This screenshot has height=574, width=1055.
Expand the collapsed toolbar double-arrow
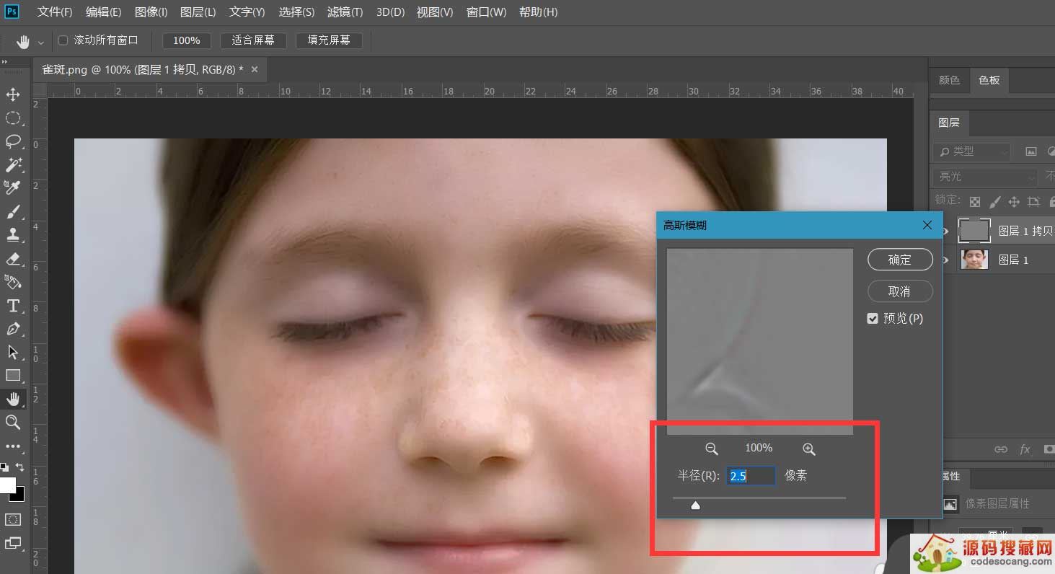click(x=5, y=63)
